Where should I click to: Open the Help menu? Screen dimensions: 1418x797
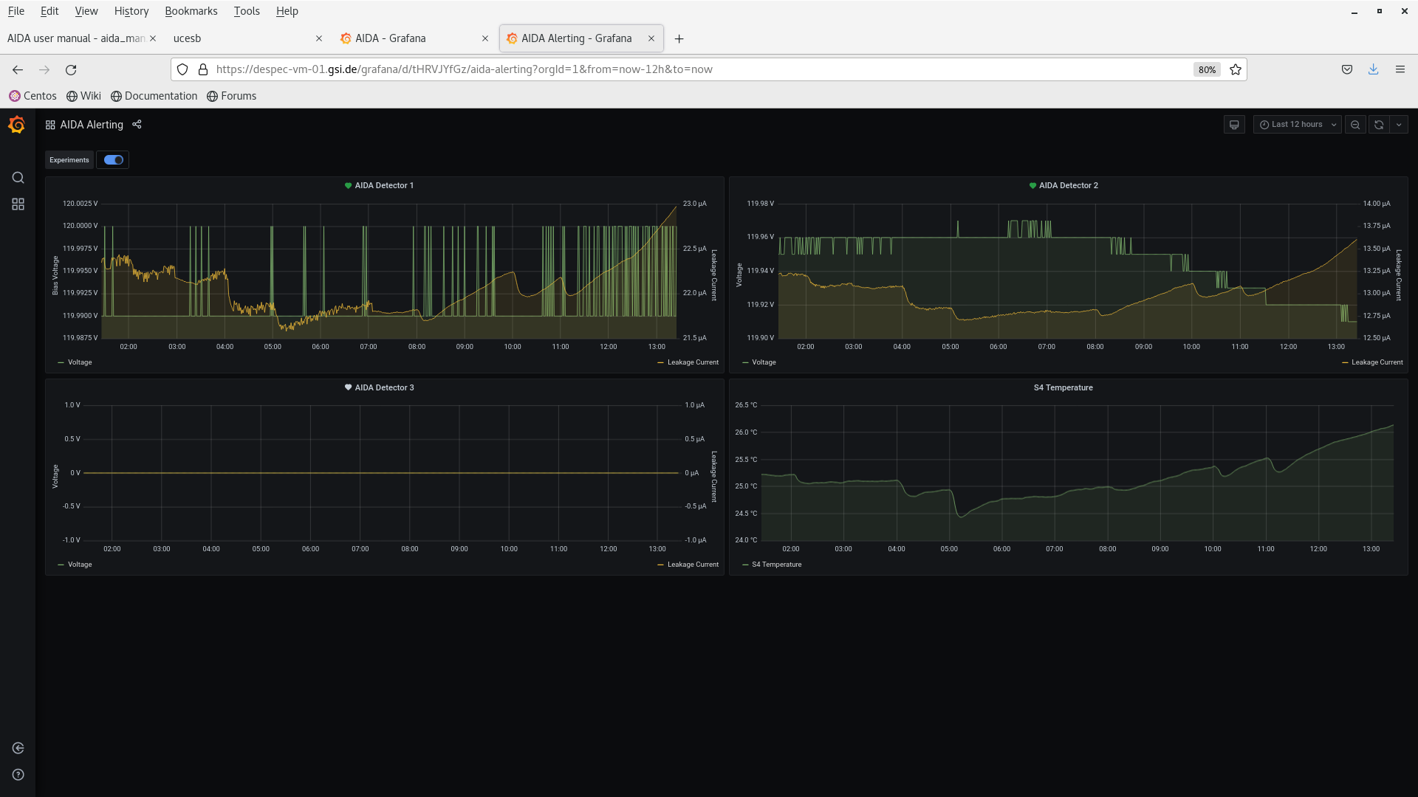point(287,11)
